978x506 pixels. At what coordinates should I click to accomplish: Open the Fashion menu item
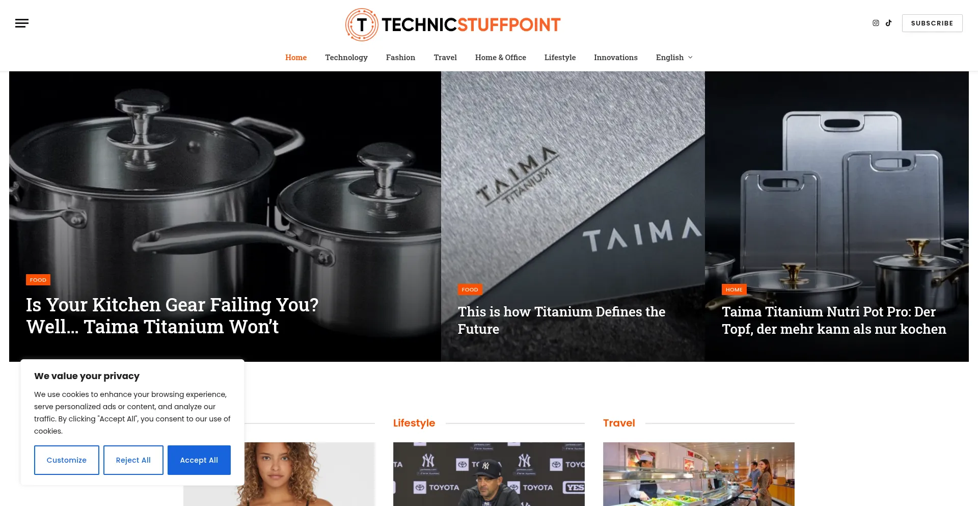[400, 58]
